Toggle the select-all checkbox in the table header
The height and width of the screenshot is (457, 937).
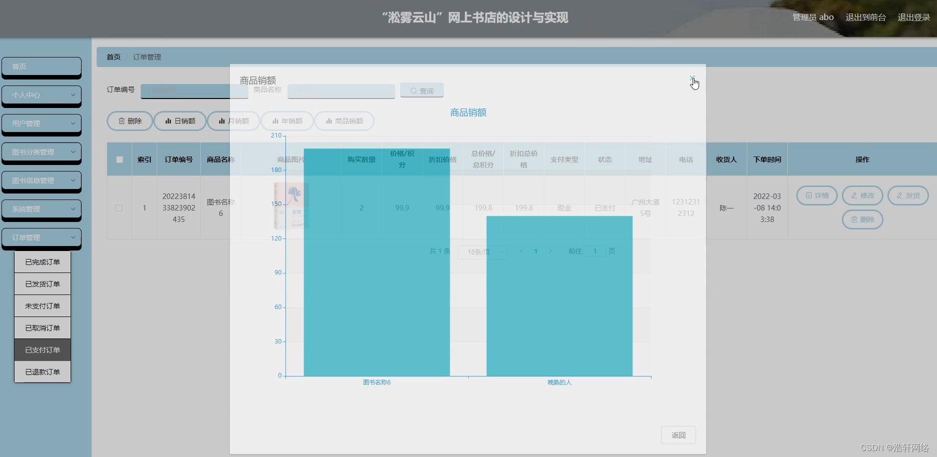click(119, 158)
